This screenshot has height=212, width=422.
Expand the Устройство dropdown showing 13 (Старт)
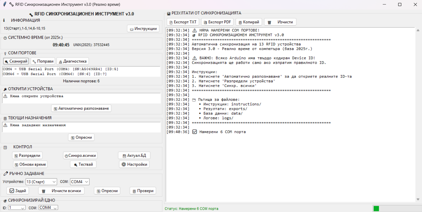click(x=41, y=182)
